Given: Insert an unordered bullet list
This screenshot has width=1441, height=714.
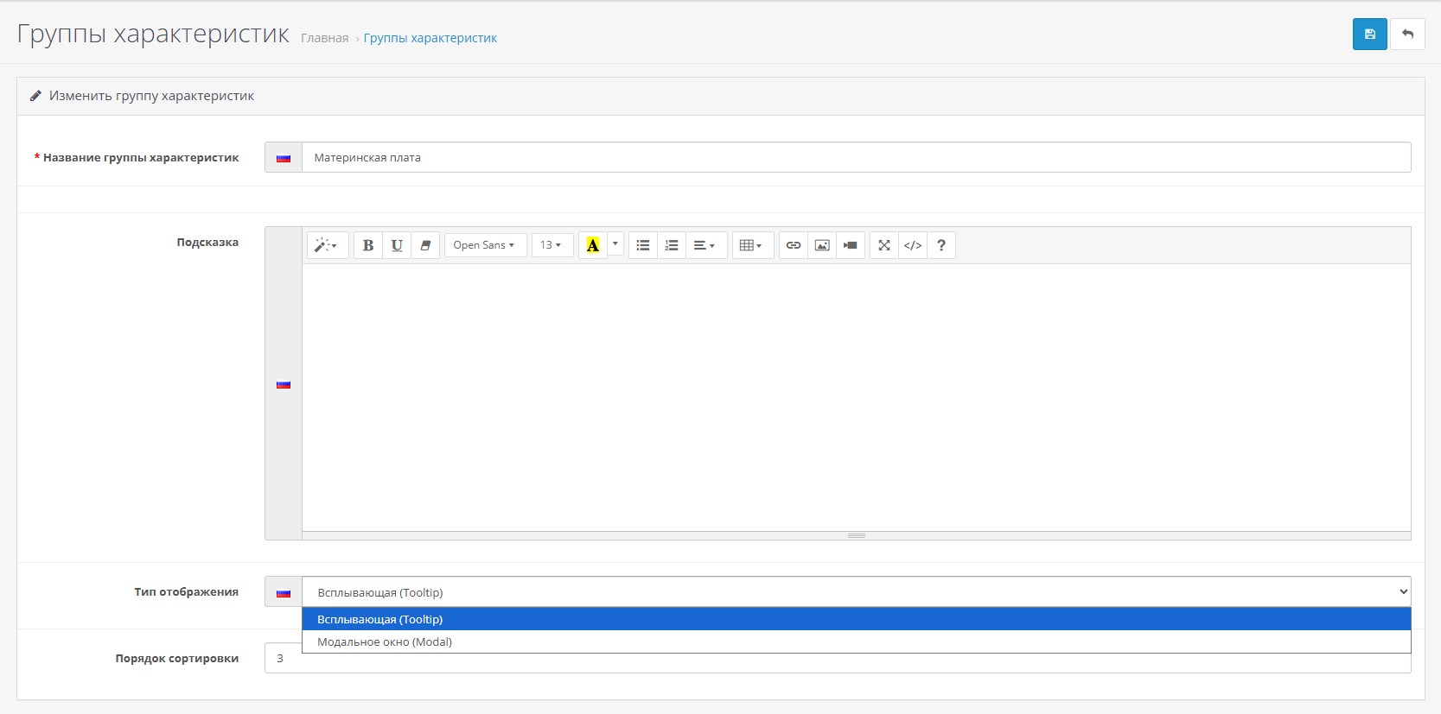Looking at the screenshot, I should (x=643, y=245).
